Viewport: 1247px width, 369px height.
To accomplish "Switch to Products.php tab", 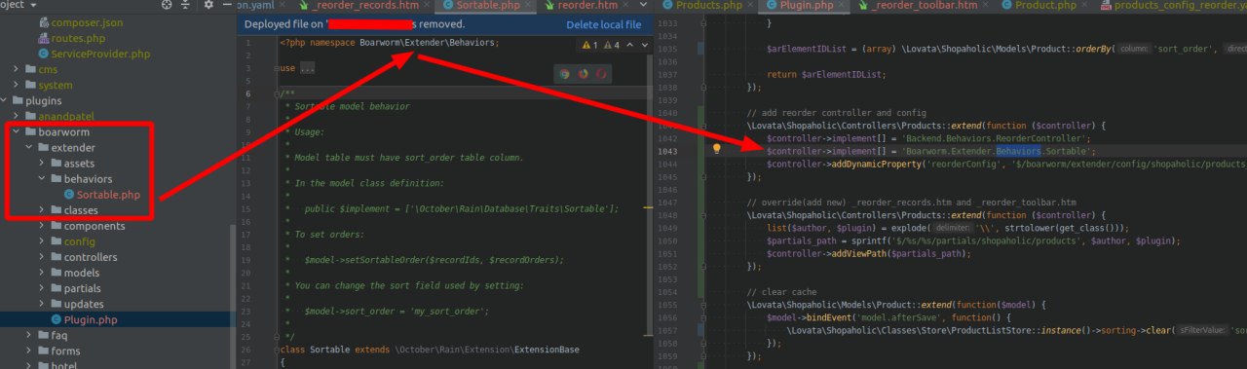I will [x=709, y=5].
